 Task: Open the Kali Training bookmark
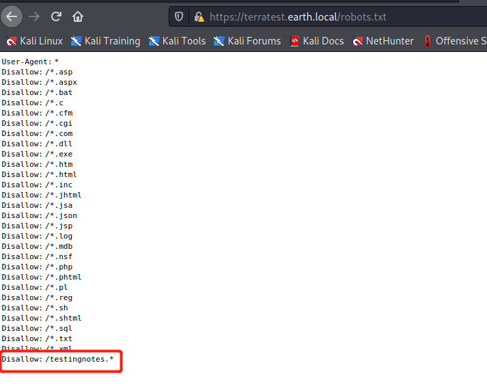(x=106, y=41)
